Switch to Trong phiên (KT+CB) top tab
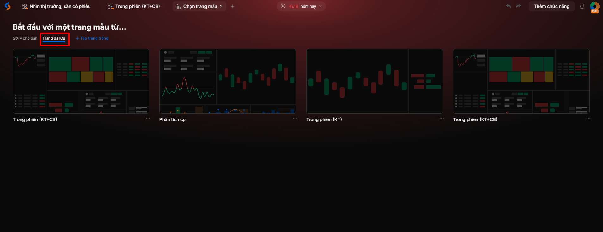Screen dimensions: 603x232 (134, 6)
